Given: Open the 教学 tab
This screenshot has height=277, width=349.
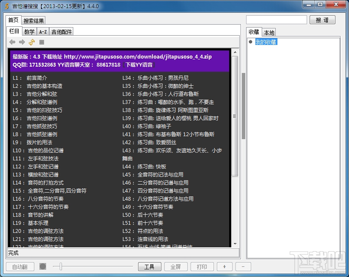Looking at the screenshot, I should (x=29, y=32).
